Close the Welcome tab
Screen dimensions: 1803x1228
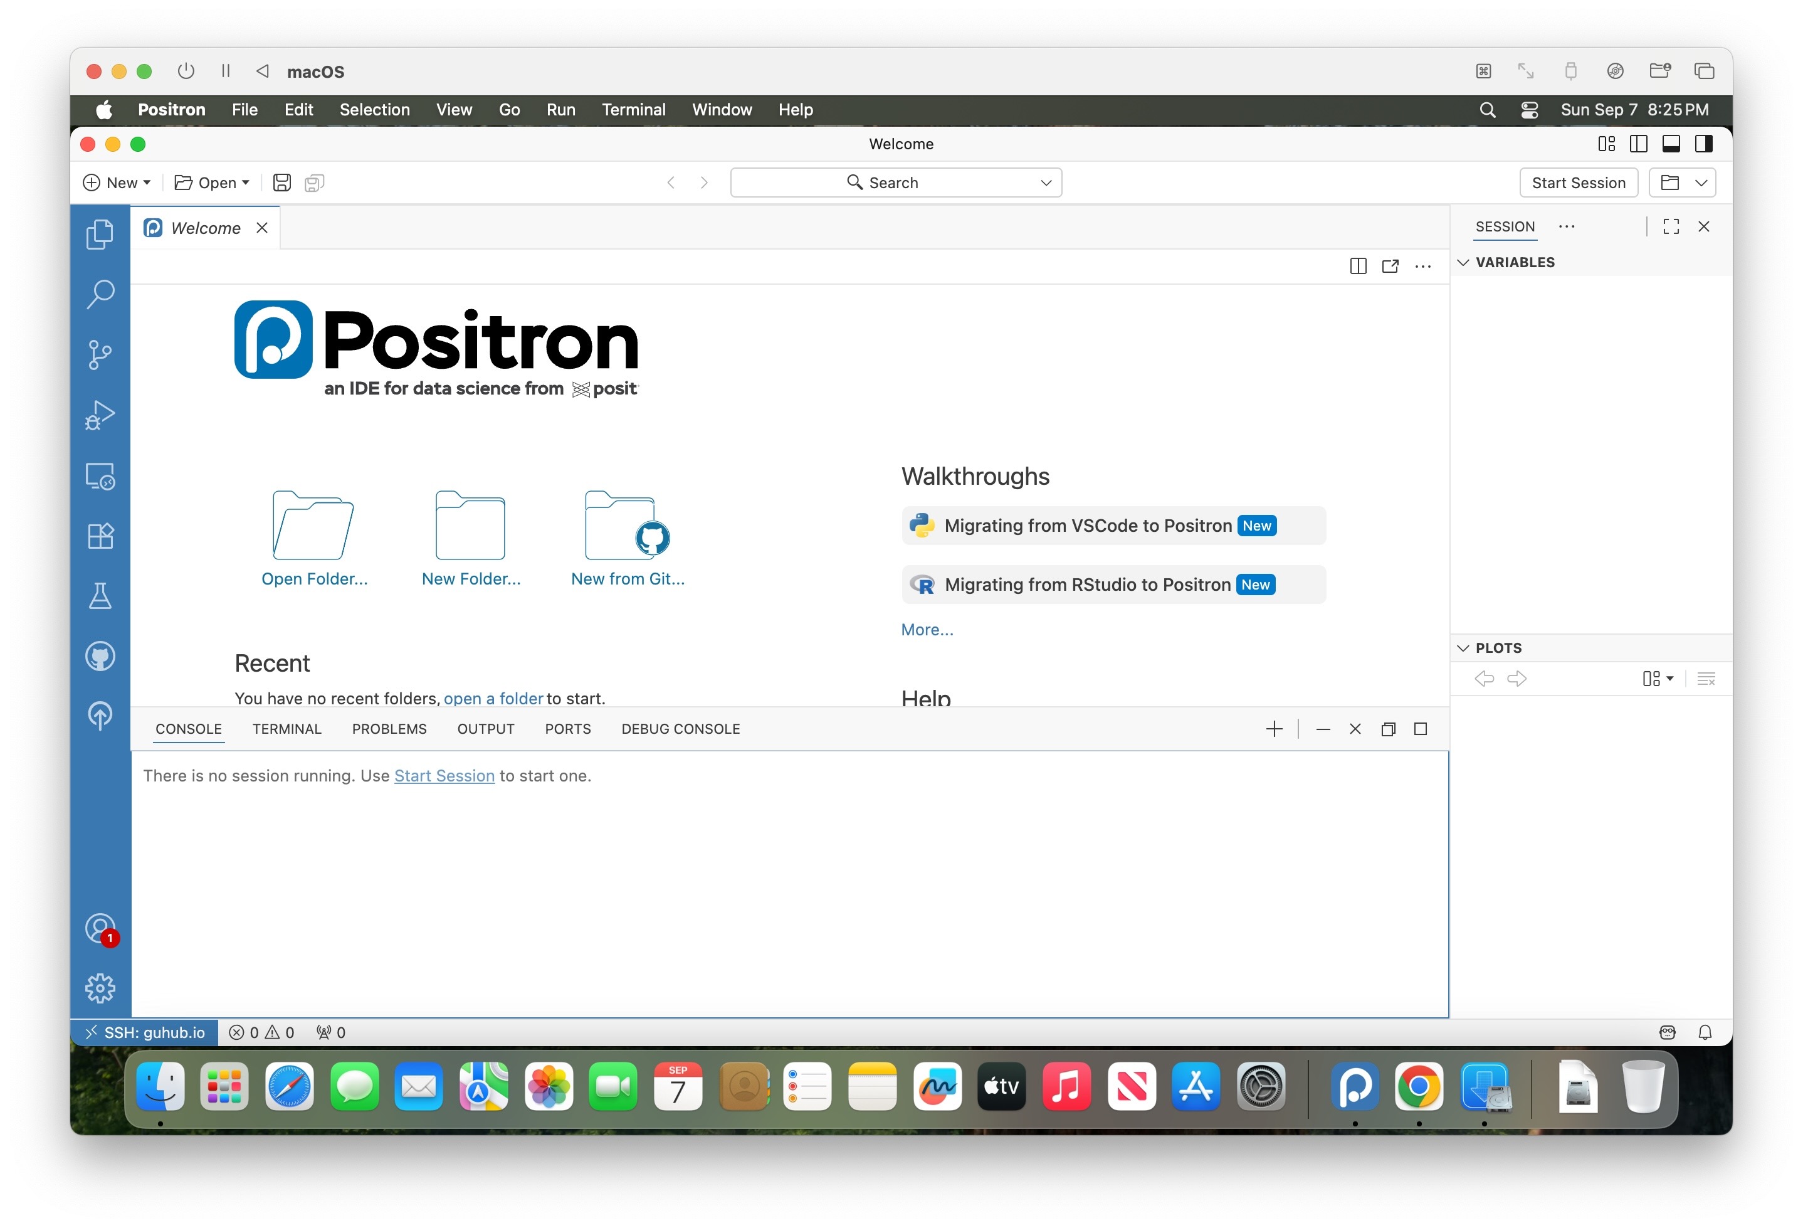[x=262, y=228]
